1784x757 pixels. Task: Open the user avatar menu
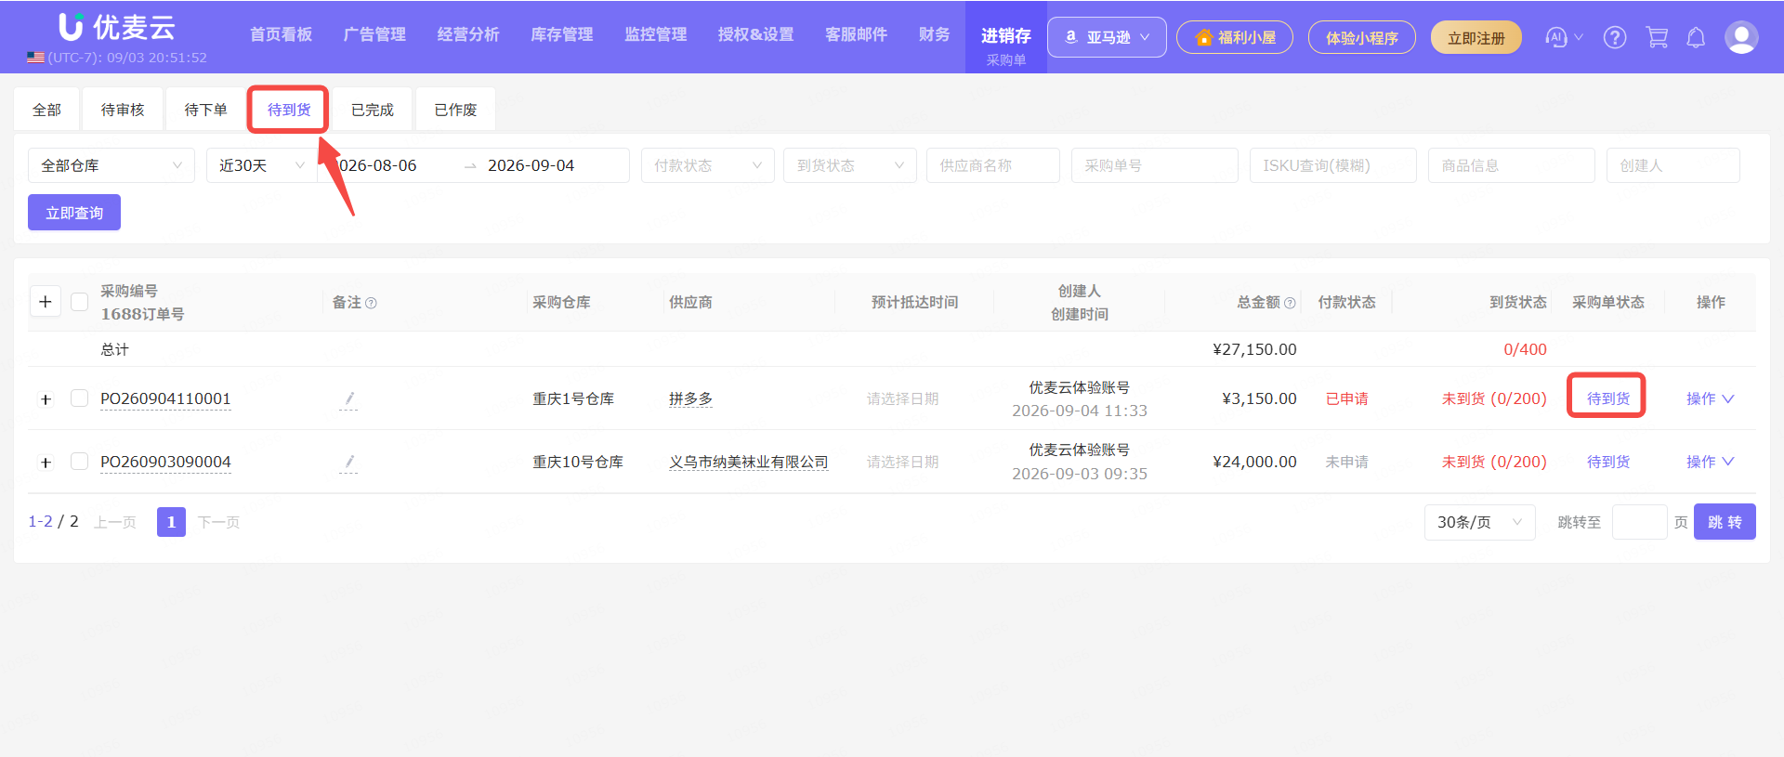(1741, 37)
